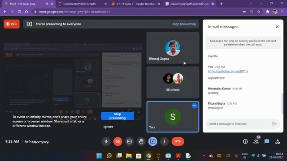This screenshot has width=287, height=161.
Task: Close the In-call messages panel
Action: 277,27
